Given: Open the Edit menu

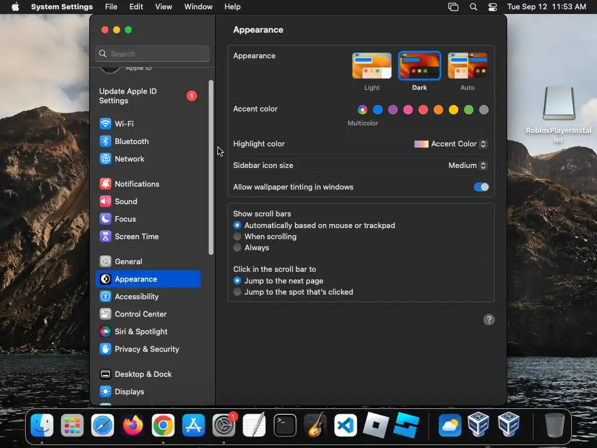Looking at the screenshot, I should (x=136, y=7).
